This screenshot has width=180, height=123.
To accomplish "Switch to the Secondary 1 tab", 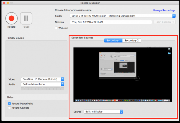I will [113, 41].
